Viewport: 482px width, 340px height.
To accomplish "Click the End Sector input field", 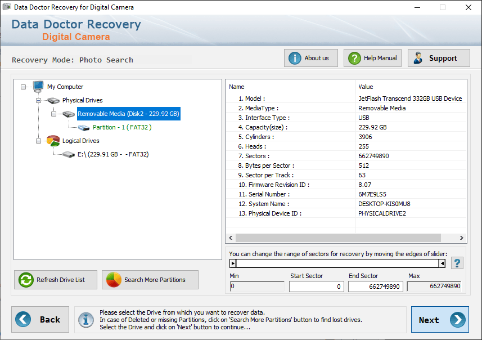I will click(375, 287).
